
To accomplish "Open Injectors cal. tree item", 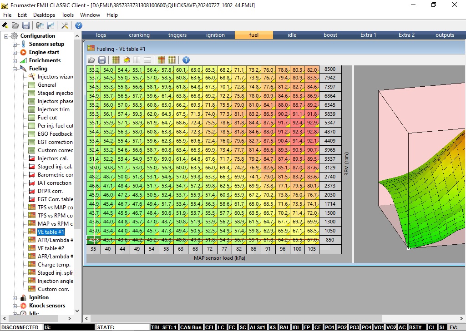I will (53, 158).
